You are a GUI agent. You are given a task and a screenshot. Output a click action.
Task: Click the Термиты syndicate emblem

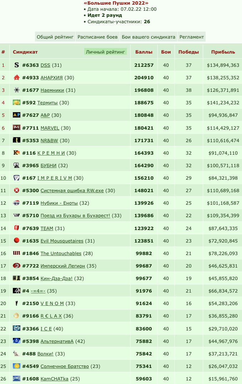(x=16, y=103)
